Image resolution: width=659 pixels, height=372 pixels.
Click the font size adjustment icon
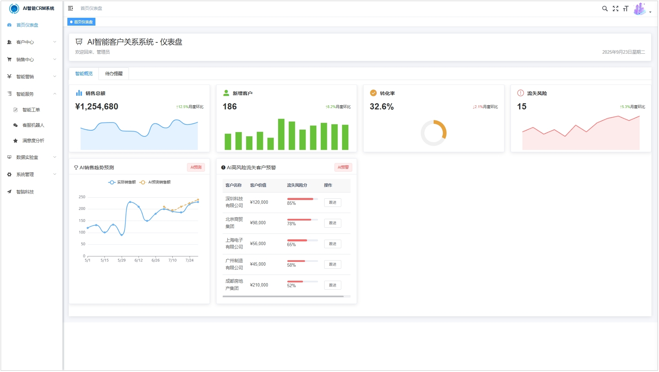[x=626, y=8]
